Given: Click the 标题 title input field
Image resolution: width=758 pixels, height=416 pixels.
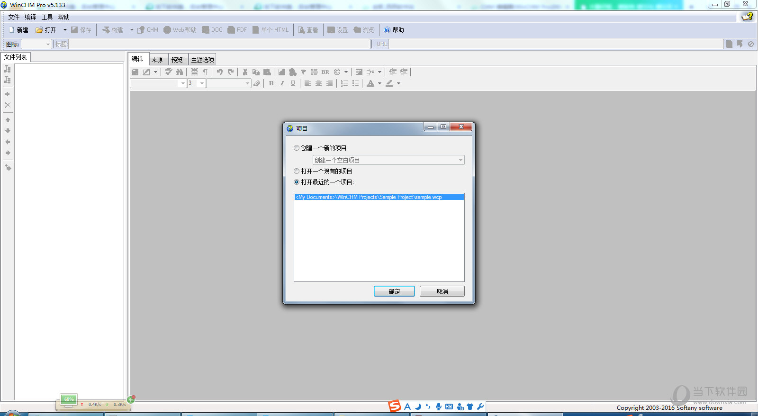Looking at the screenshot, I should [219, 44].
